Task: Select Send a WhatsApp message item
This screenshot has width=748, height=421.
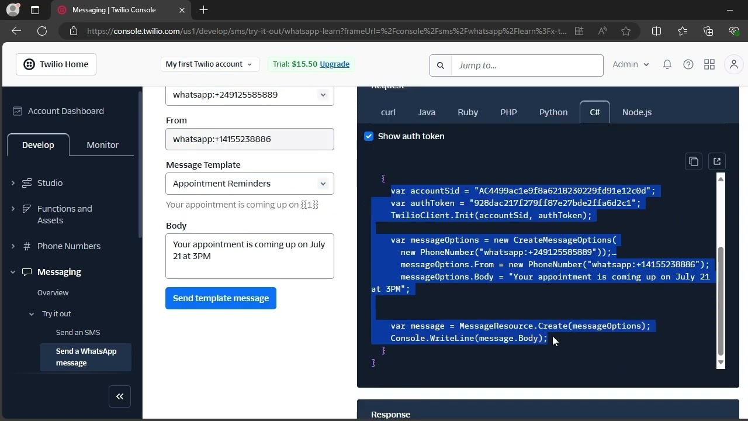Action: (x=85, y=357)
